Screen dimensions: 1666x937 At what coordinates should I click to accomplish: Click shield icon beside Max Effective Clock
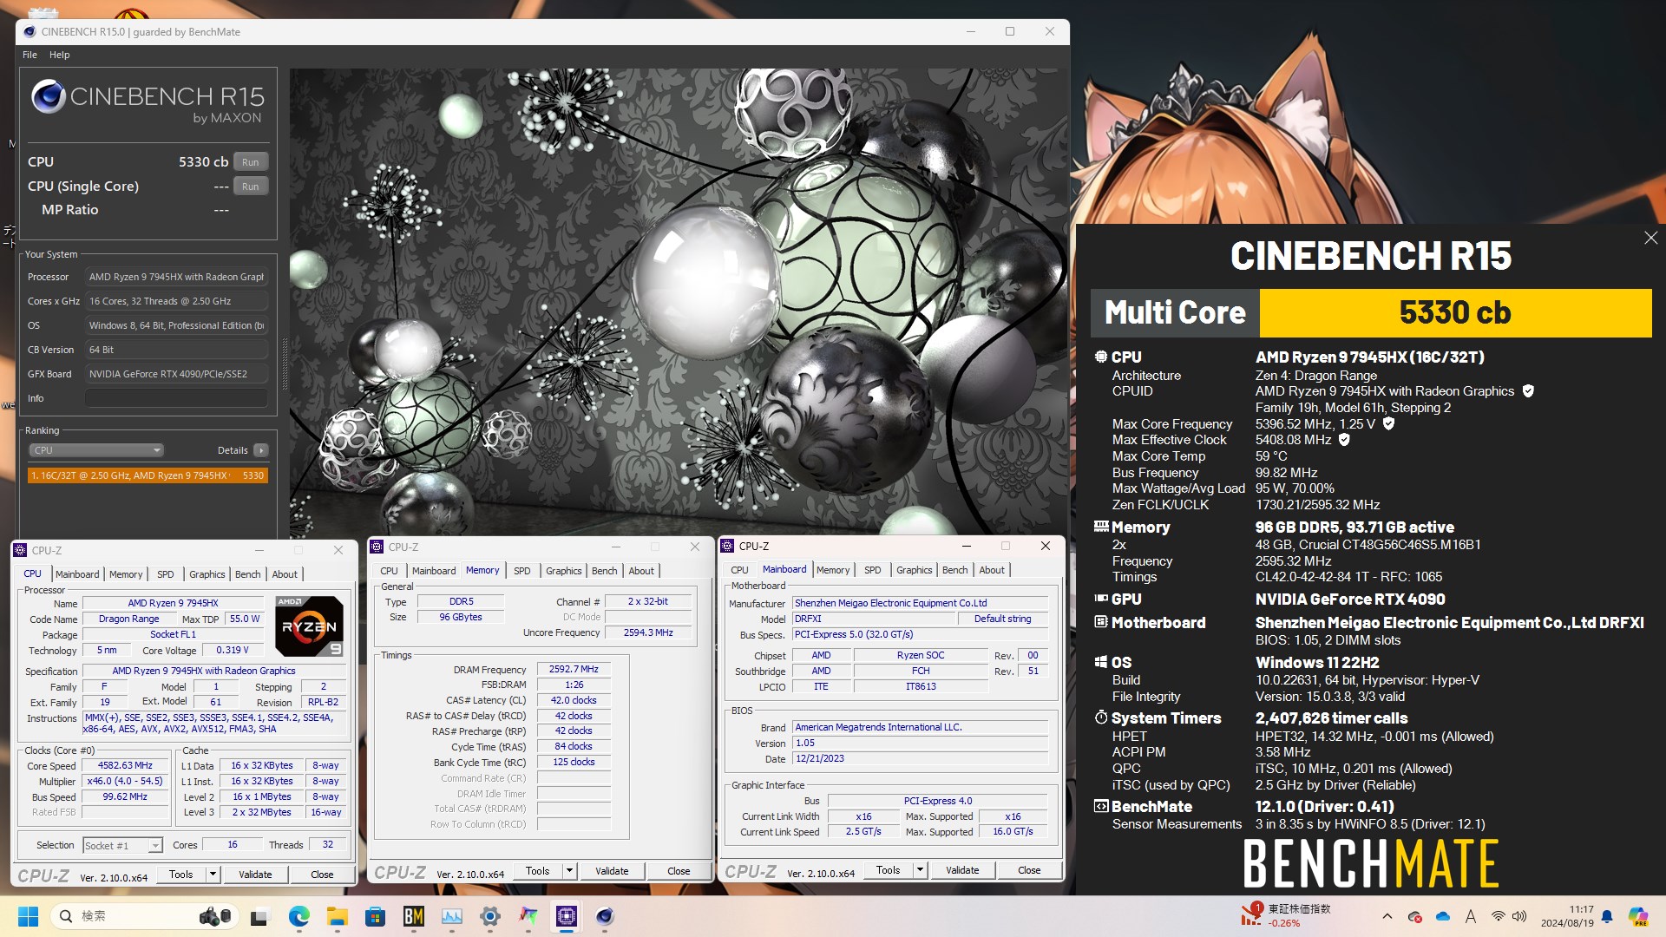pyautogui.click(x=1344, y=440)
